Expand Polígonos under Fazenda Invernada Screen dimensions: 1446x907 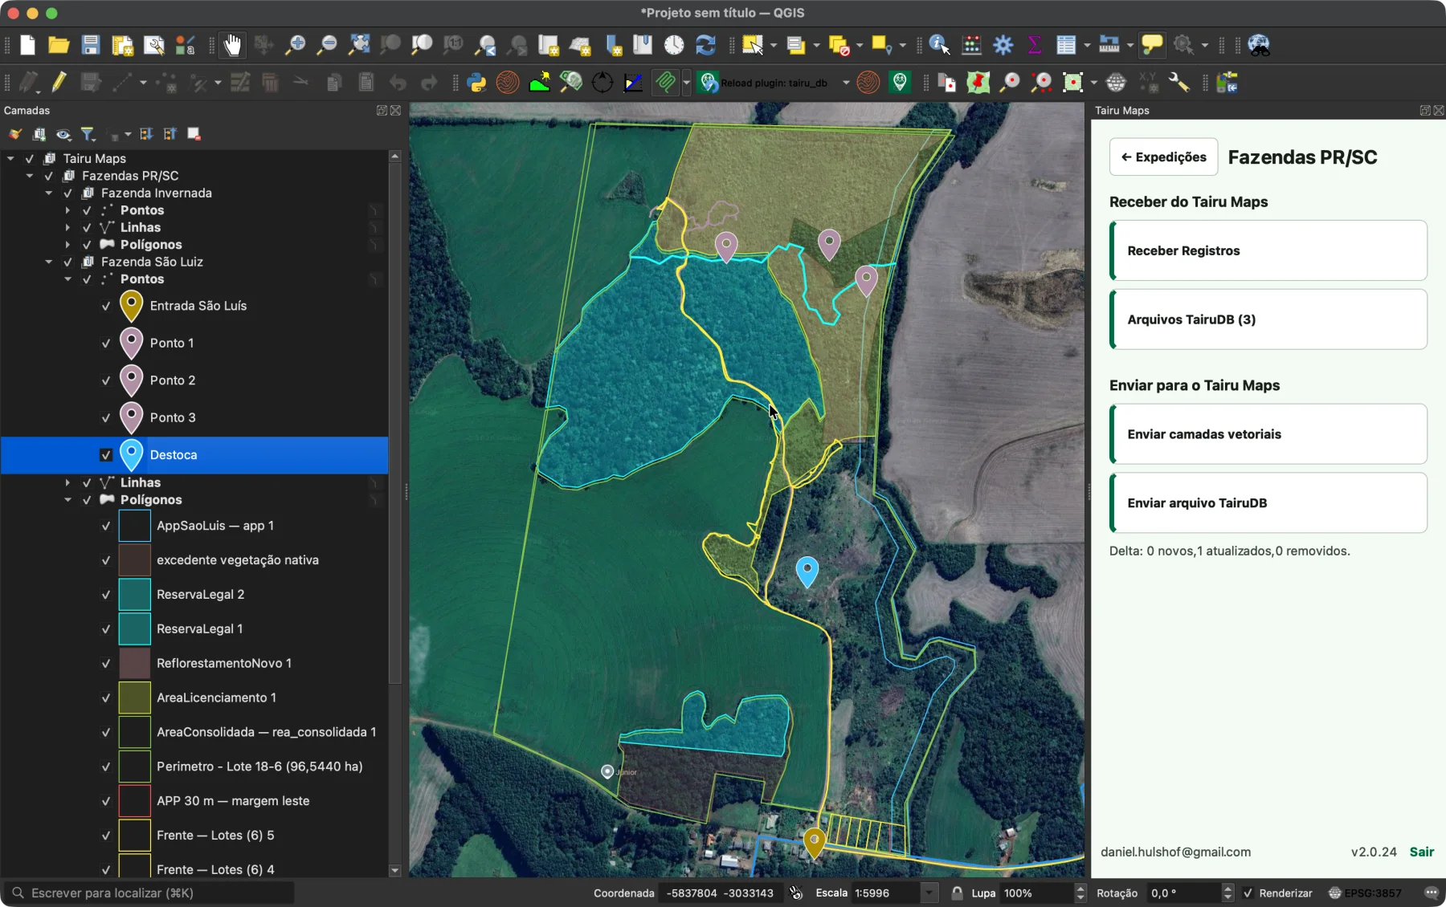(67, 245)
